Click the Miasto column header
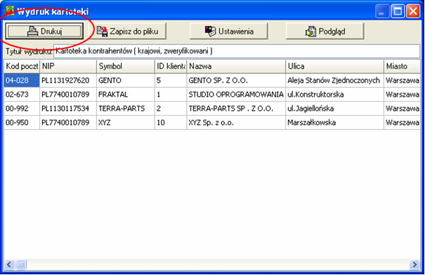 point(403,67)
